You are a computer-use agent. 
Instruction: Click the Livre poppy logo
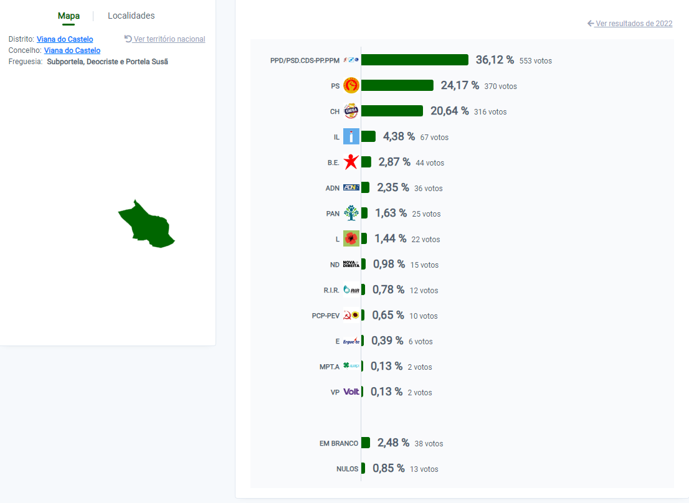(x=351, y=238)
